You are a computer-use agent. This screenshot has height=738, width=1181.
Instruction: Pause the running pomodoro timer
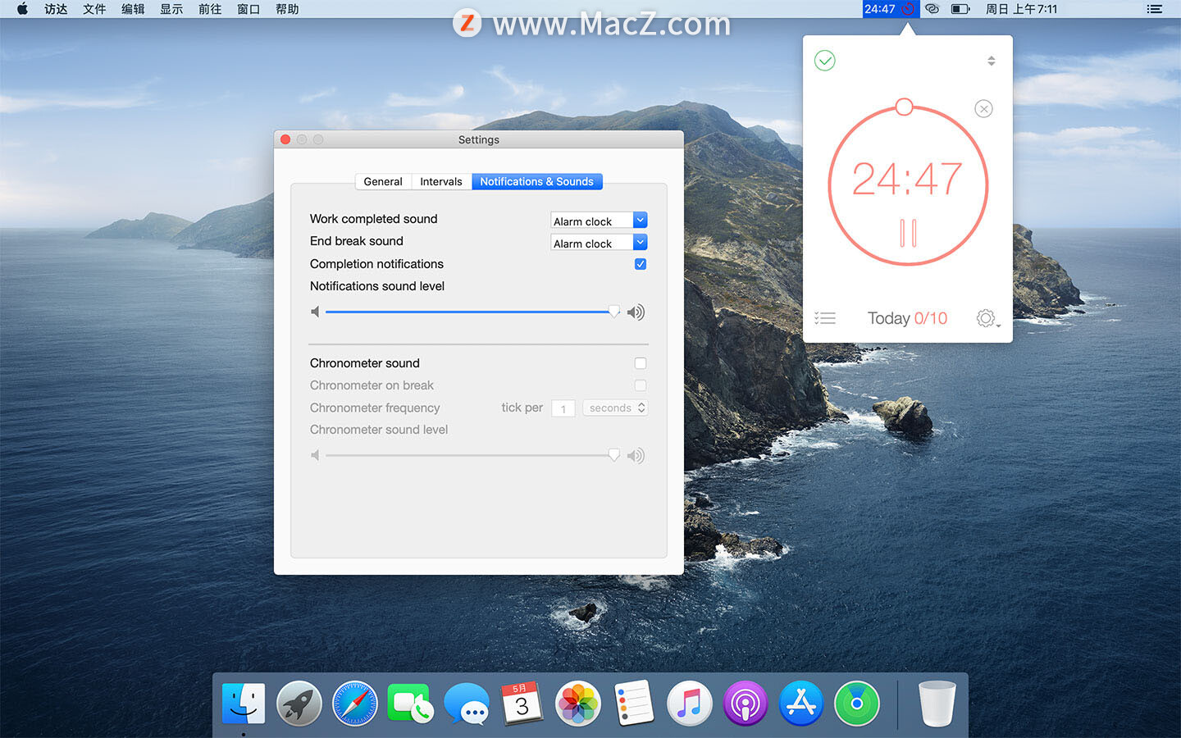908,233
